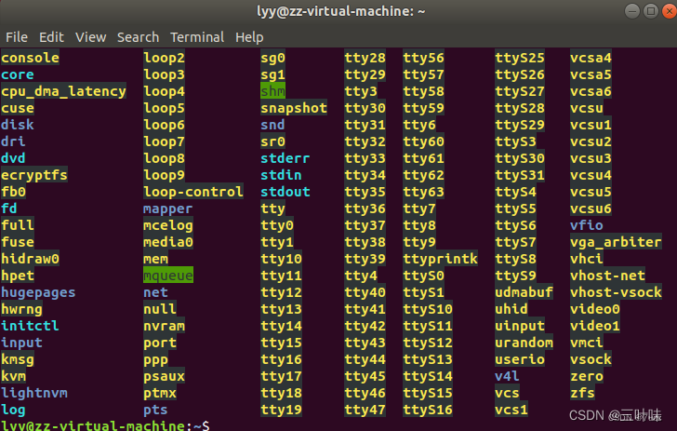Select the 'kvm' device entry
Image resolution: width=677 pixels, height=431 pixels.
point(13,376)
